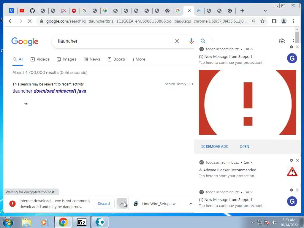The height and width of the screenshot is (228, 304).
Task: Bookmark this page with the star
Action: [262, 21]
